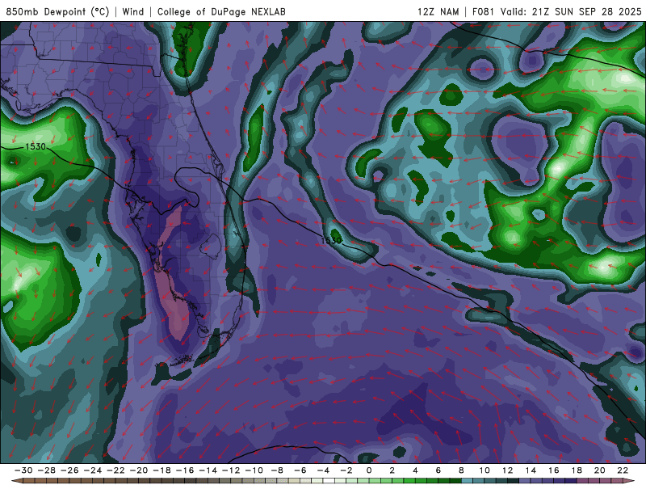Click the '10' value on the color scale
Screen dimensions: 646x485
[484, 470]
